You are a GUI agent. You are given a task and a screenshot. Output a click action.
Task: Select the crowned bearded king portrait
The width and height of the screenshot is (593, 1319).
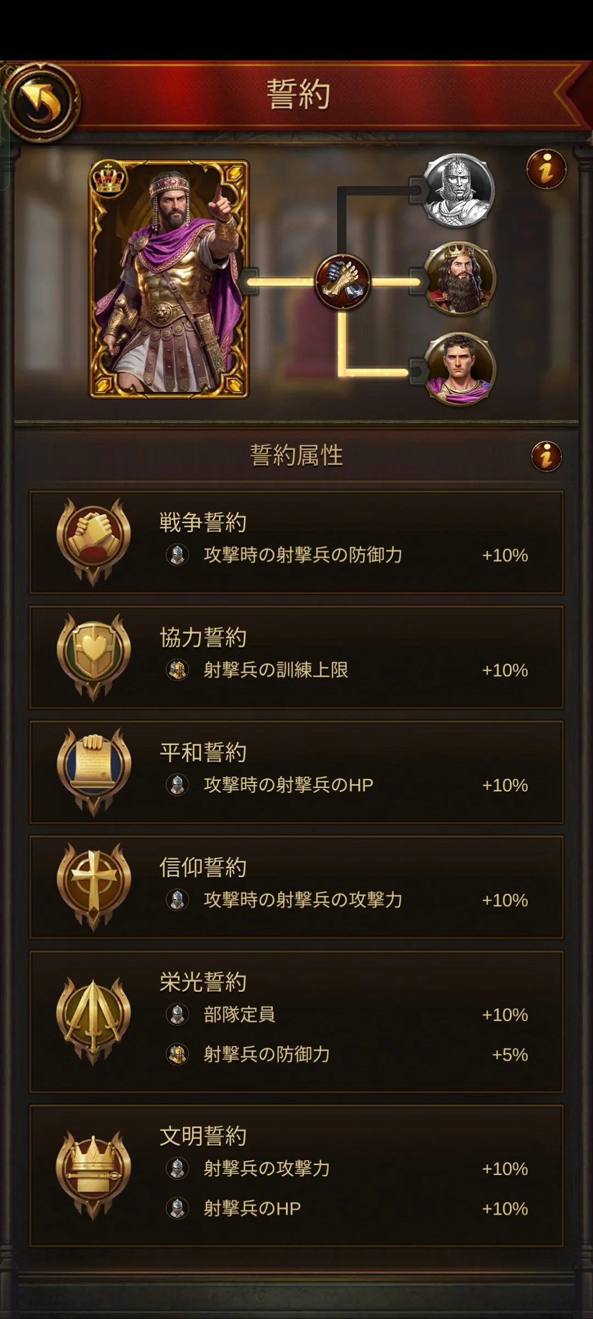coord(459,279)
